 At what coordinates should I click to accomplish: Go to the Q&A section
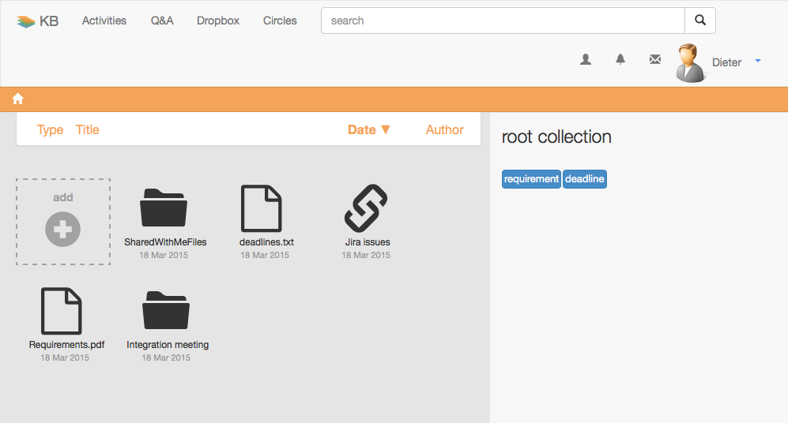coord(162,21)
